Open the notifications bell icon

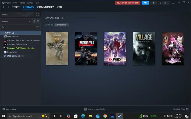point(154,3)
